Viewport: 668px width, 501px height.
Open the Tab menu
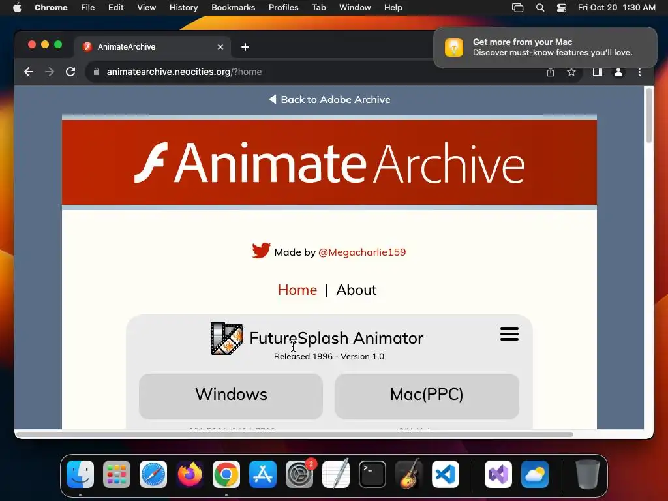pyautogui.click(x=318, y=7)
